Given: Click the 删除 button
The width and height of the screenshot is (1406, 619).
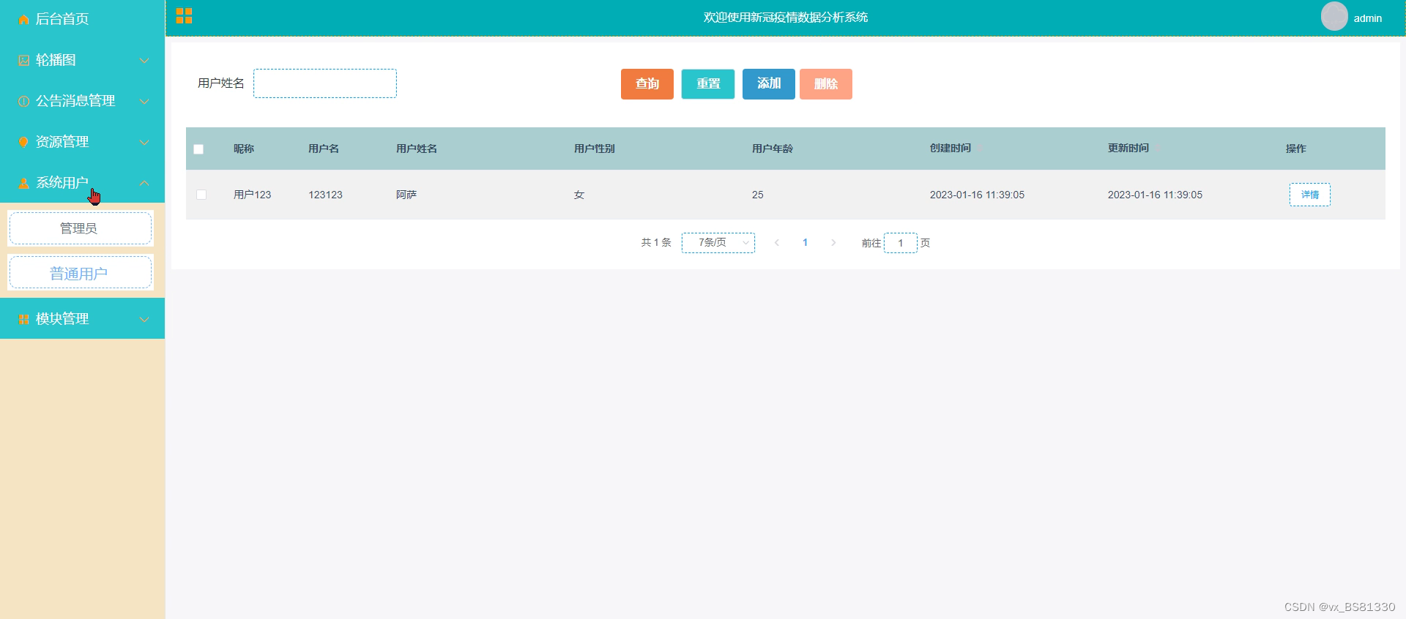Looking at the screenshot, I should pyautogui.click(x=826, y=84).
